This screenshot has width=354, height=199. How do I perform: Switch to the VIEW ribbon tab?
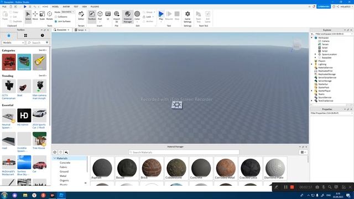[x=85, y=7]
